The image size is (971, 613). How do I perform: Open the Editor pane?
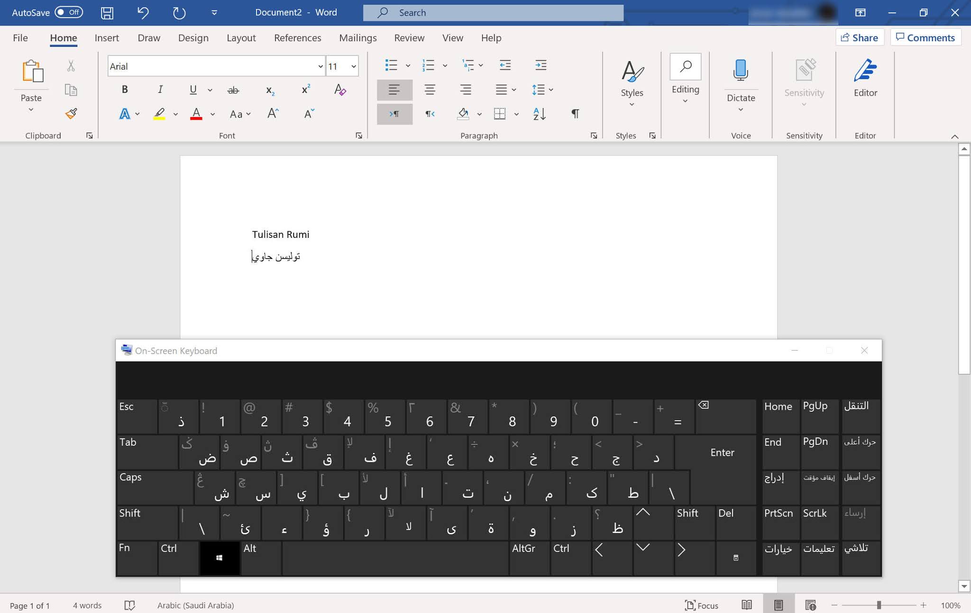point(865,78)
